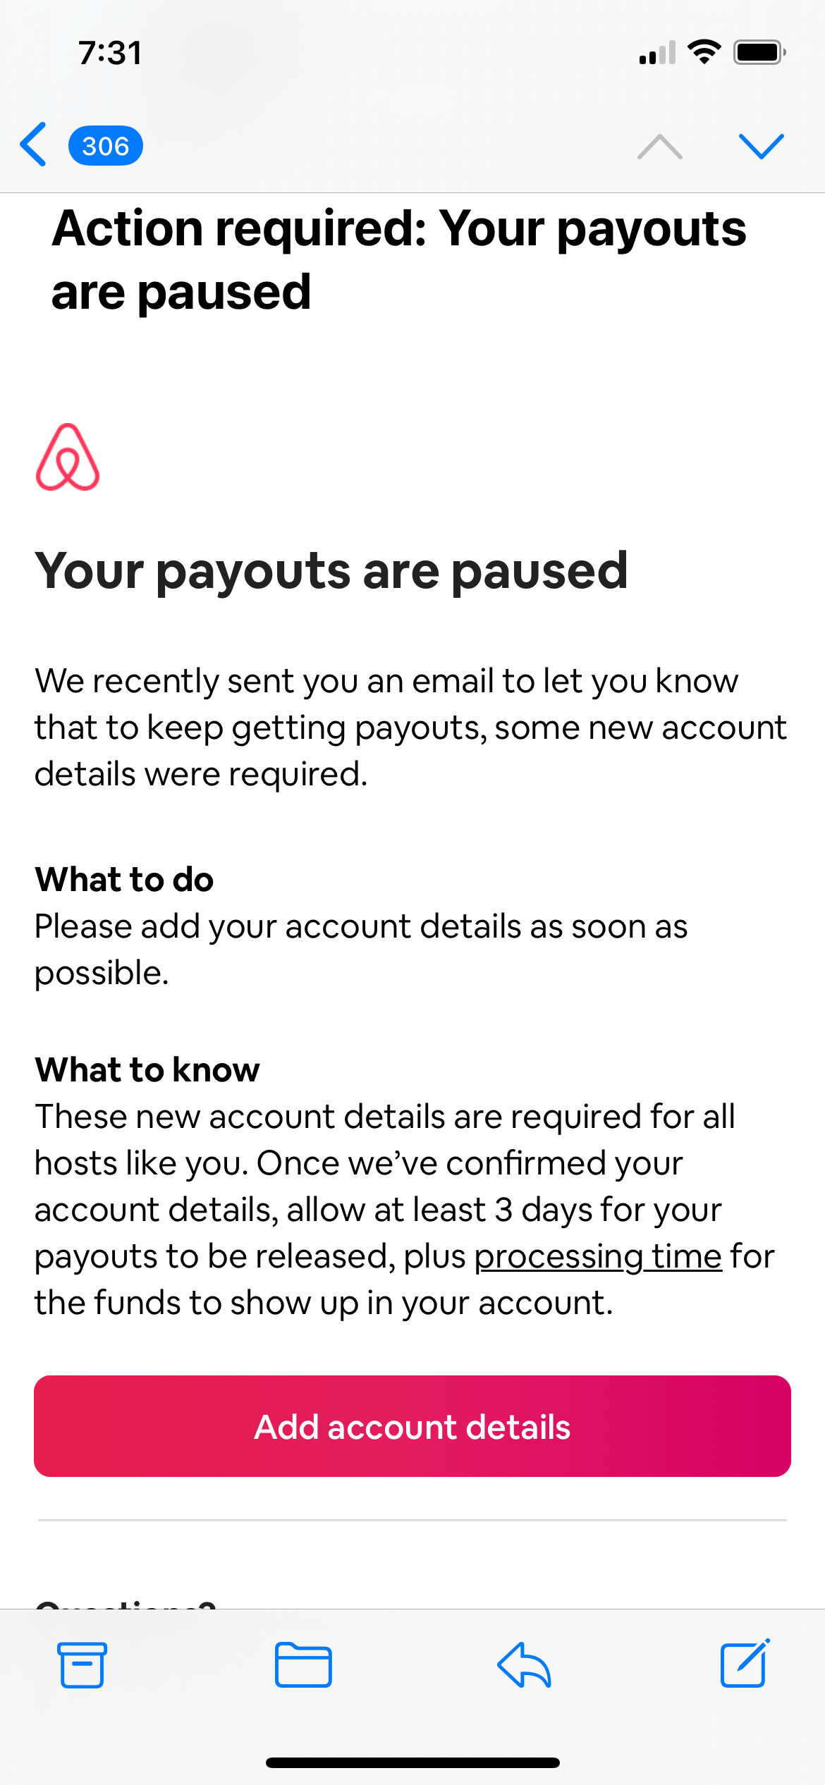Compose a new message
The width and height of the screenshot is (825, 1785).
coord(745,1664)
